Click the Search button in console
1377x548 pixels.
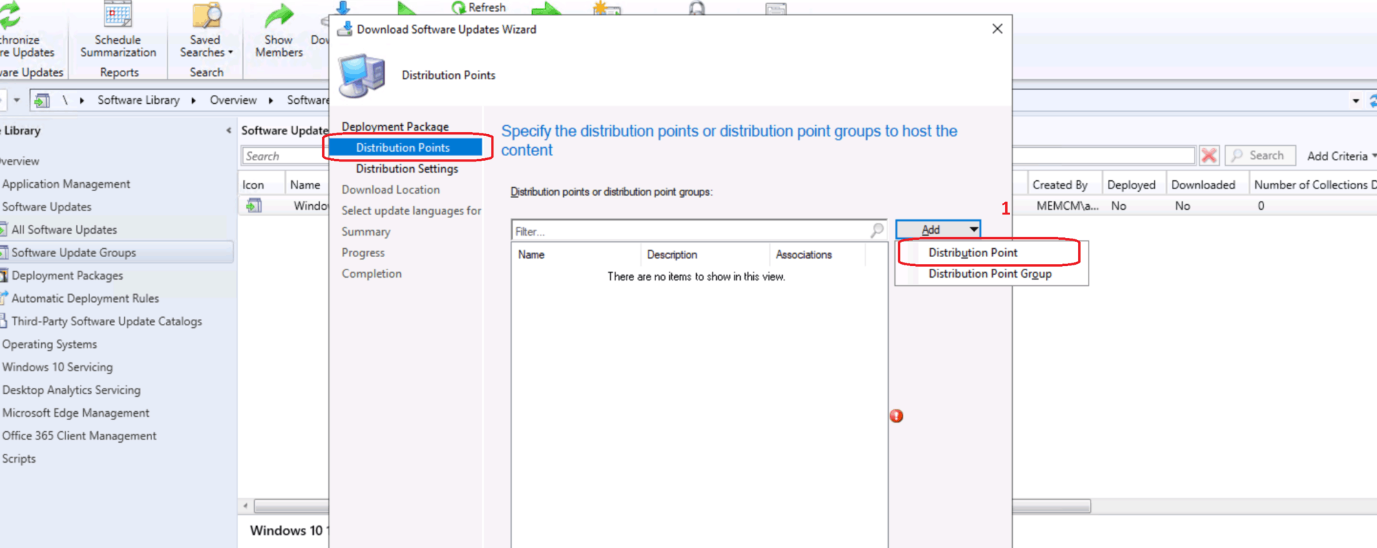(x=1260, y=155)
